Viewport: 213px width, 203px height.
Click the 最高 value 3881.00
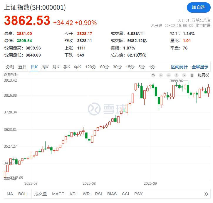24,34
